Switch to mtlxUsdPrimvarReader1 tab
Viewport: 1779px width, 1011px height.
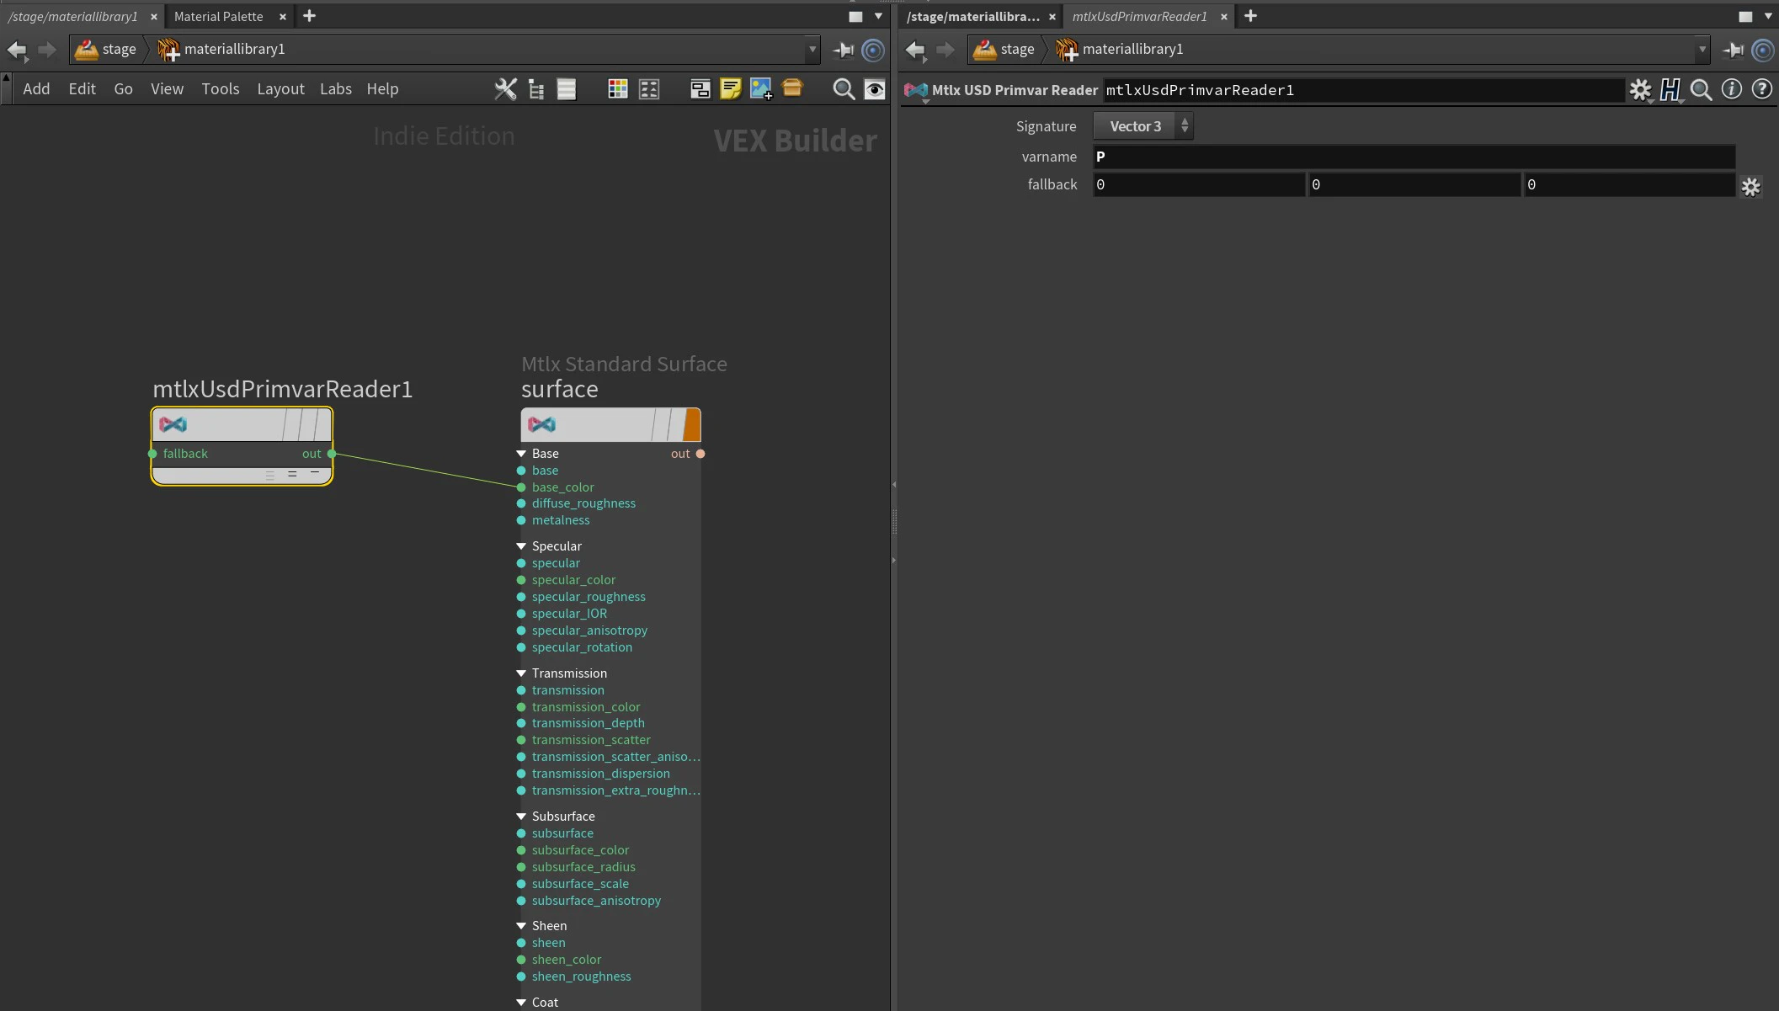1139,16
